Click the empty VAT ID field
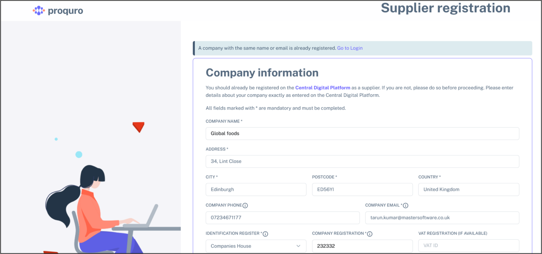Screen dimensions: 542x254 469,246
